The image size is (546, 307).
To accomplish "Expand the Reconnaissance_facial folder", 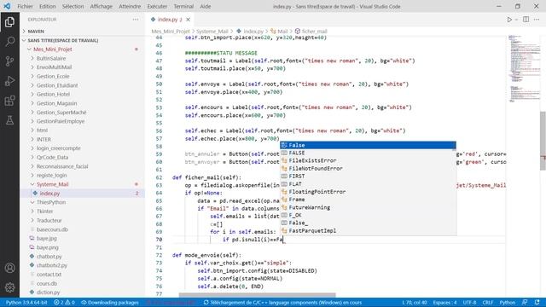I will 62,166.
